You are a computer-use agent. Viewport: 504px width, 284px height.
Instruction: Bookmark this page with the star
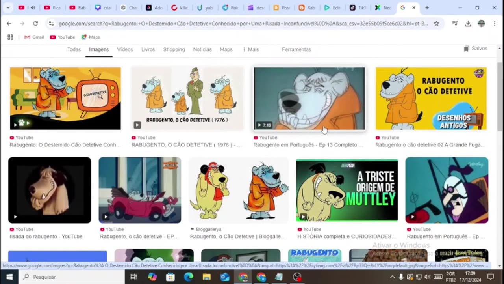point(436,24)
